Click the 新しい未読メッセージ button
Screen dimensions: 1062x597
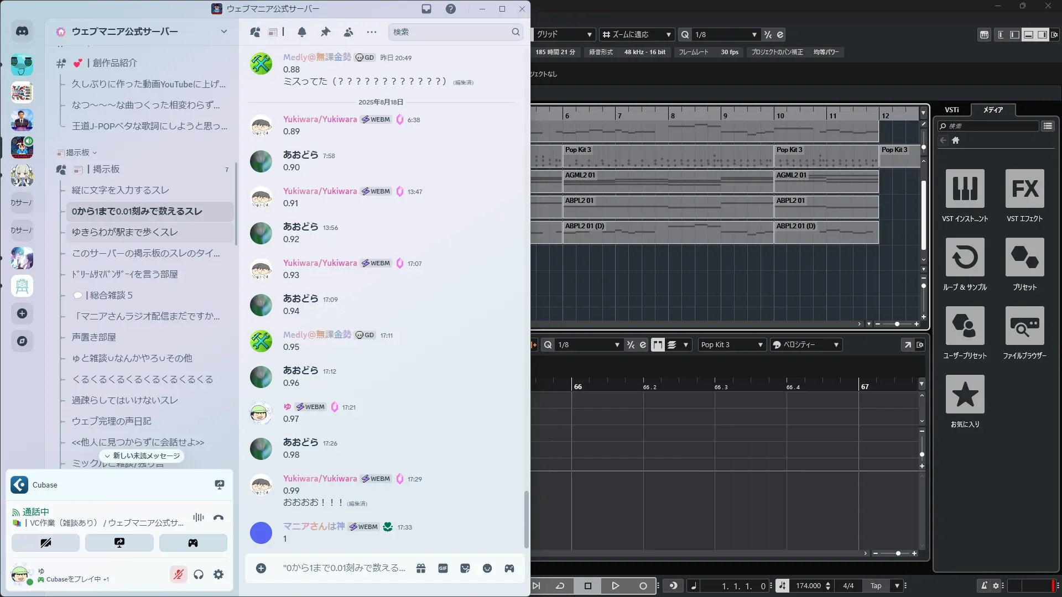[x=142, y=456]
